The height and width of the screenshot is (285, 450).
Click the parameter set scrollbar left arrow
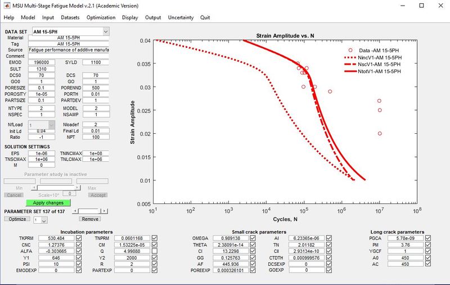(76, 211)
